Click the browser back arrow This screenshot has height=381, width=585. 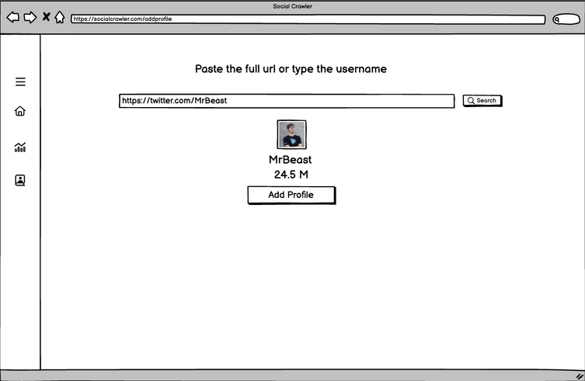(13, 17)
